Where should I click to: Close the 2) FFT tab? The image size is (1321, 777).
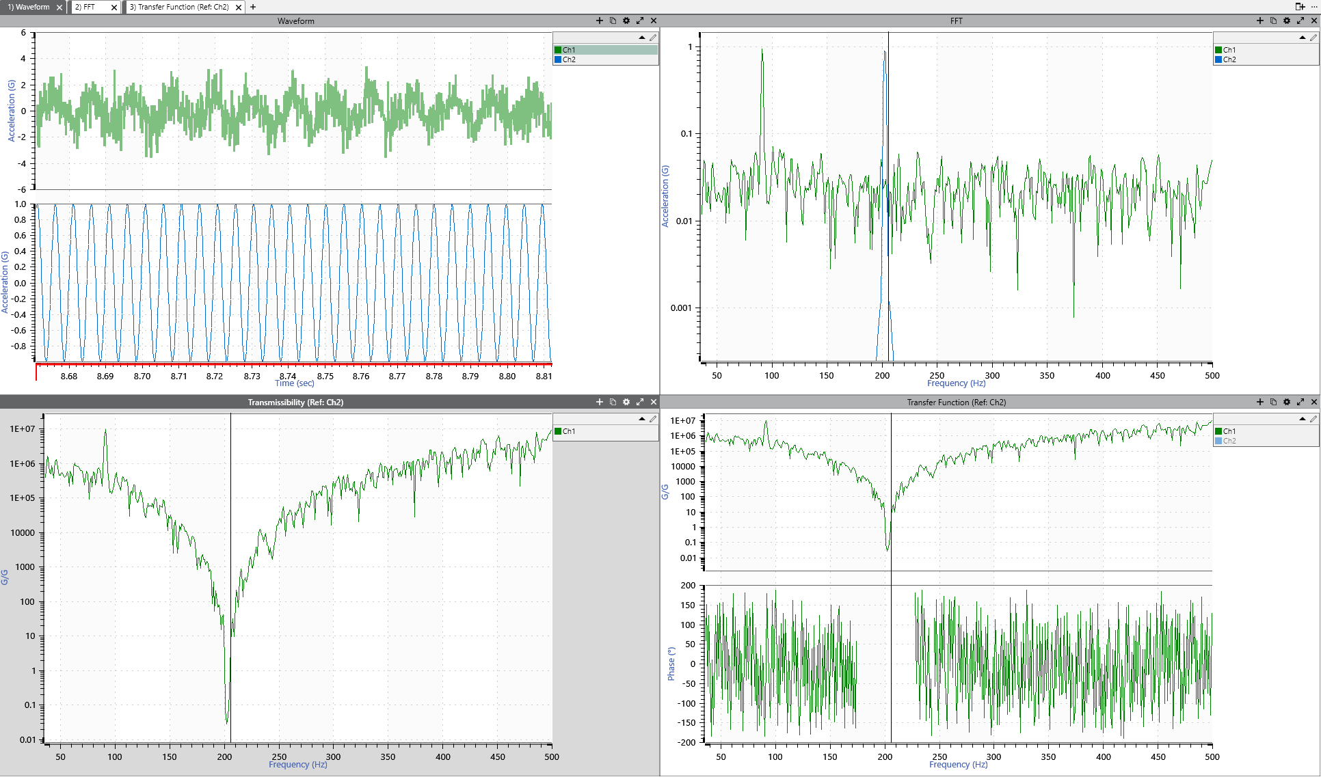click(114, 8)
